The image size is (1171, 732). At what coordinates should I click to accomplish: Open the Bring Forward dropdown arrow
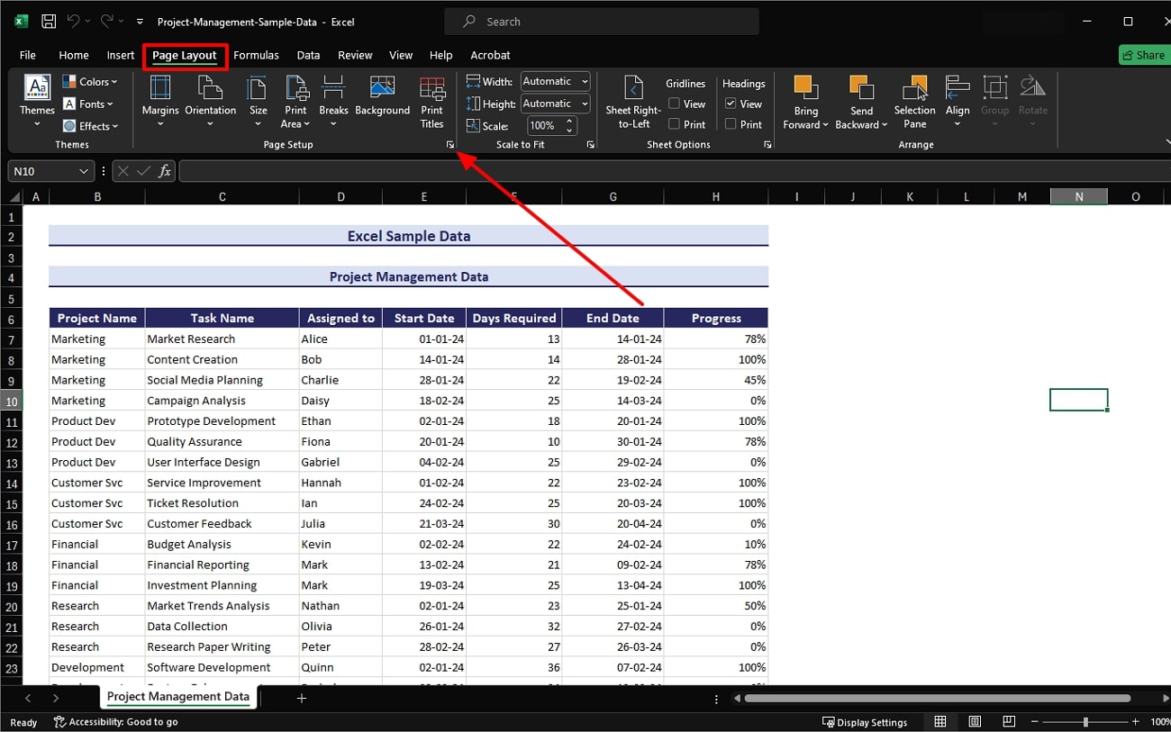point(825,125)
